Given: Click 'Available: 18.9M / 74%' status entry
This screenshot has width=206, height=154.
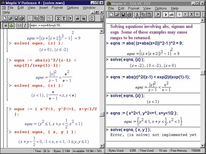Looking at the screenshot, I should click(87, 151).
